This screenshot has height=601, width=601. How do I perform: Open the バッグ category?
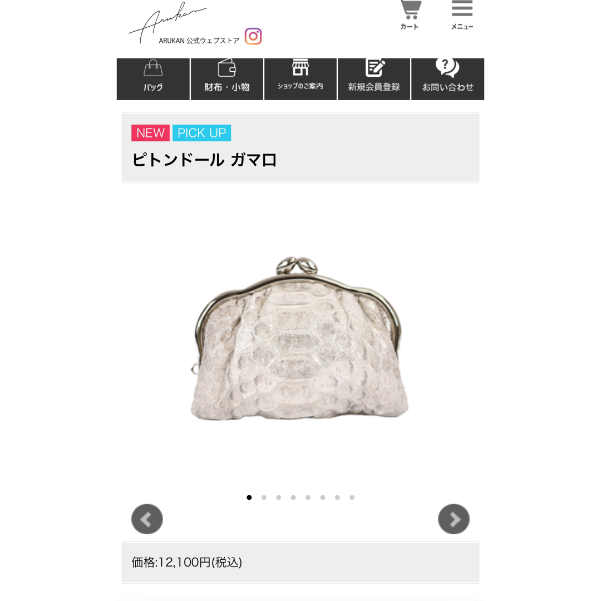153,79
